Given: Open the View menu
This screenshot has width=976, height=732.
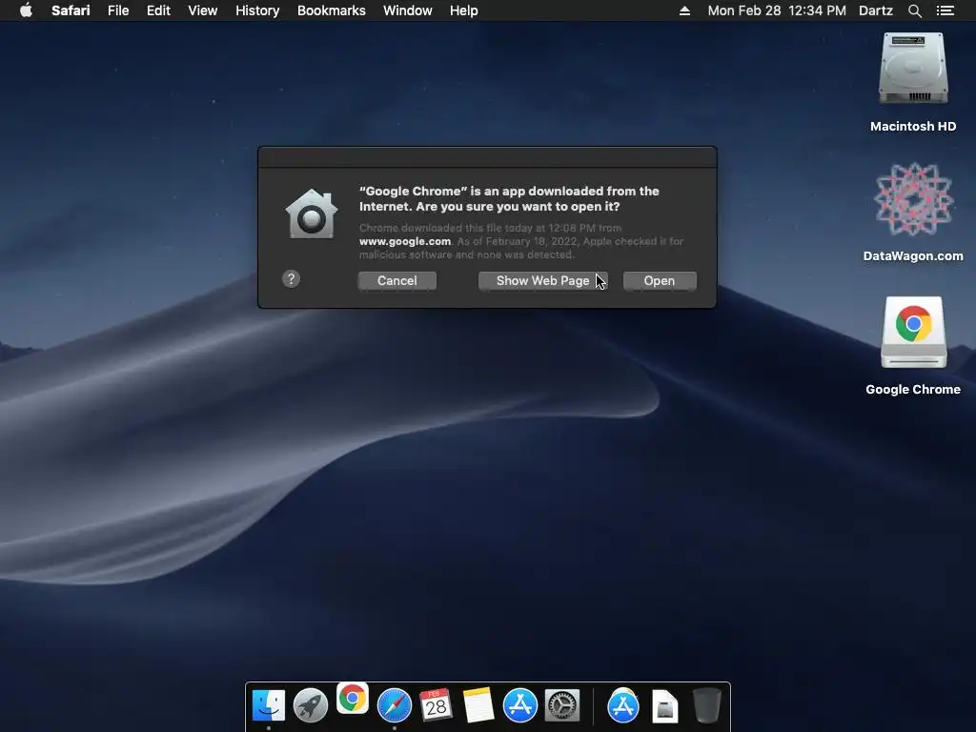Looking at the screenshot, I should click(202, 10).
